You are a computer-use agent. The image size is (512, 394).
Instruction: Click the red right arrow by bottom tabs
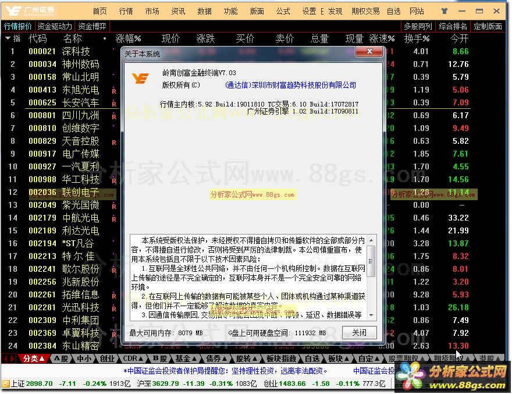pos(12,358)
